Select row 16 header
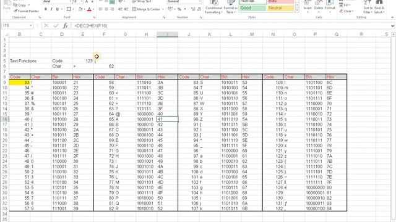396x222 pixels. pyautogui.click(x=4, y=119)
